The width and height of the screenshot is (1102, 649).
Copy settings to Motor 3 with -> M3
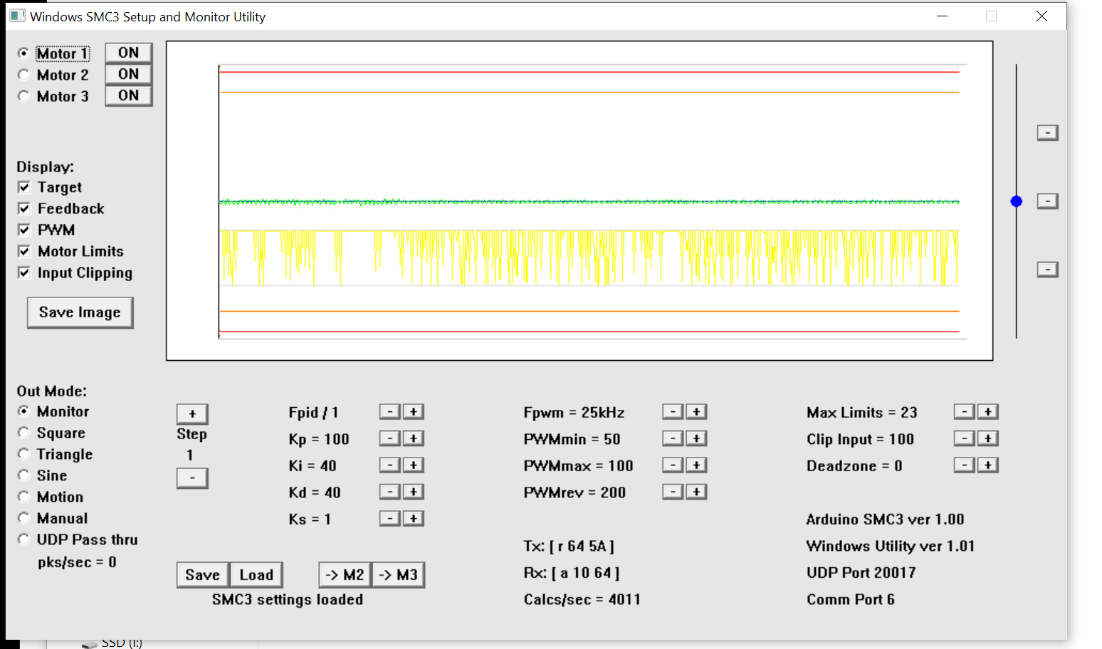399,575
